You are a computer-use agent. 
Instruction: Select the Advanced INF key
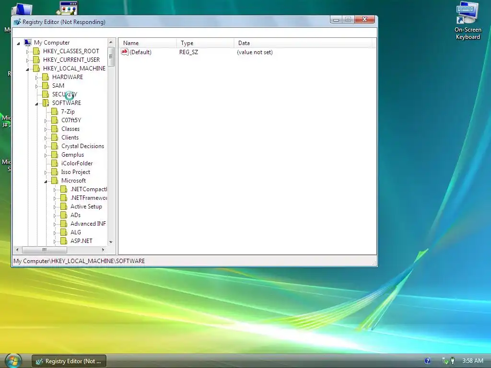coord(88,224)
